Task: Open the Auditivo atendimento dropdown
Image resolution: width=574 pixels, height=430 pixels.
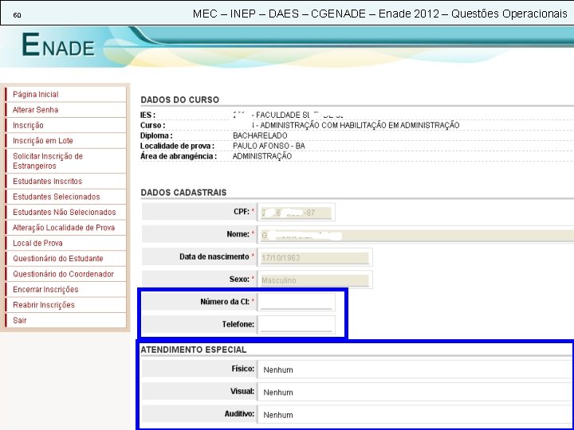Action: click(x=415, y=415)
